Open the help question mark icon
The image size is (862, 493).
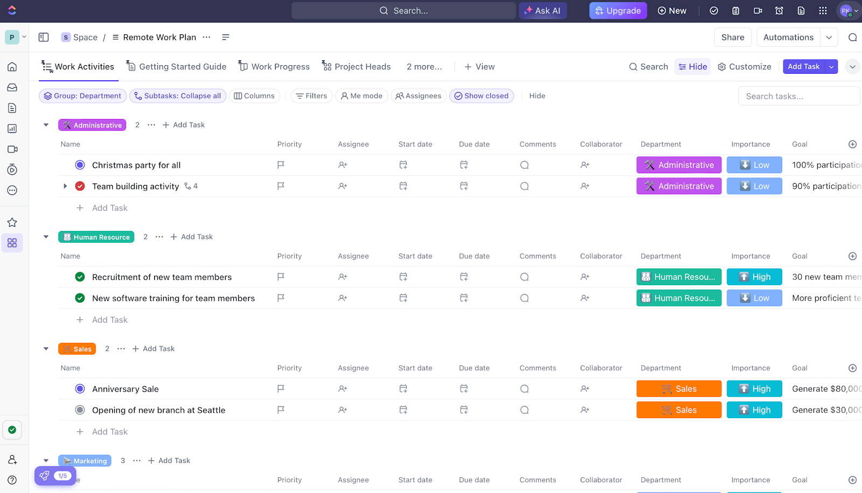click(x=12, y=480)
